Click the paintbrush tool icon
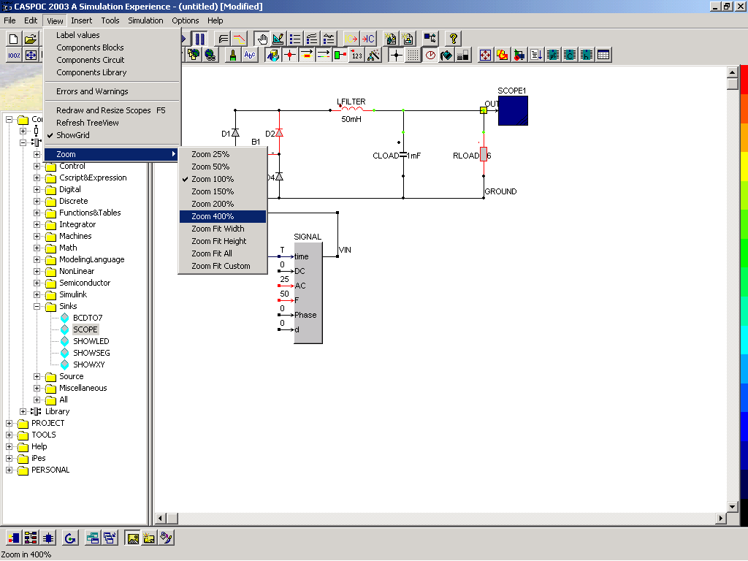 (233, 56)
